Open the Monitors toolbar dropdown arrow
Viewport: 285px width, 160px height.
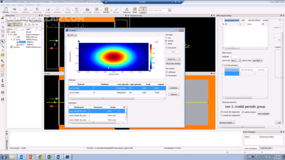point(111,10)
